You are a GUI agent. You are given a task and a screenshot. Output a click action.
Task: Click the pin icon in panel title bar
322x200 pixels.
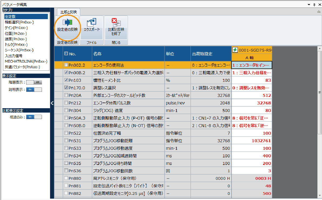314,5
